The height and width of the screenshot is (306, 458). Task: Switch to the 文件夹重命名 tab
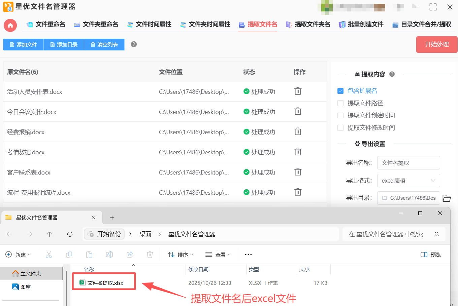point(96,24)
